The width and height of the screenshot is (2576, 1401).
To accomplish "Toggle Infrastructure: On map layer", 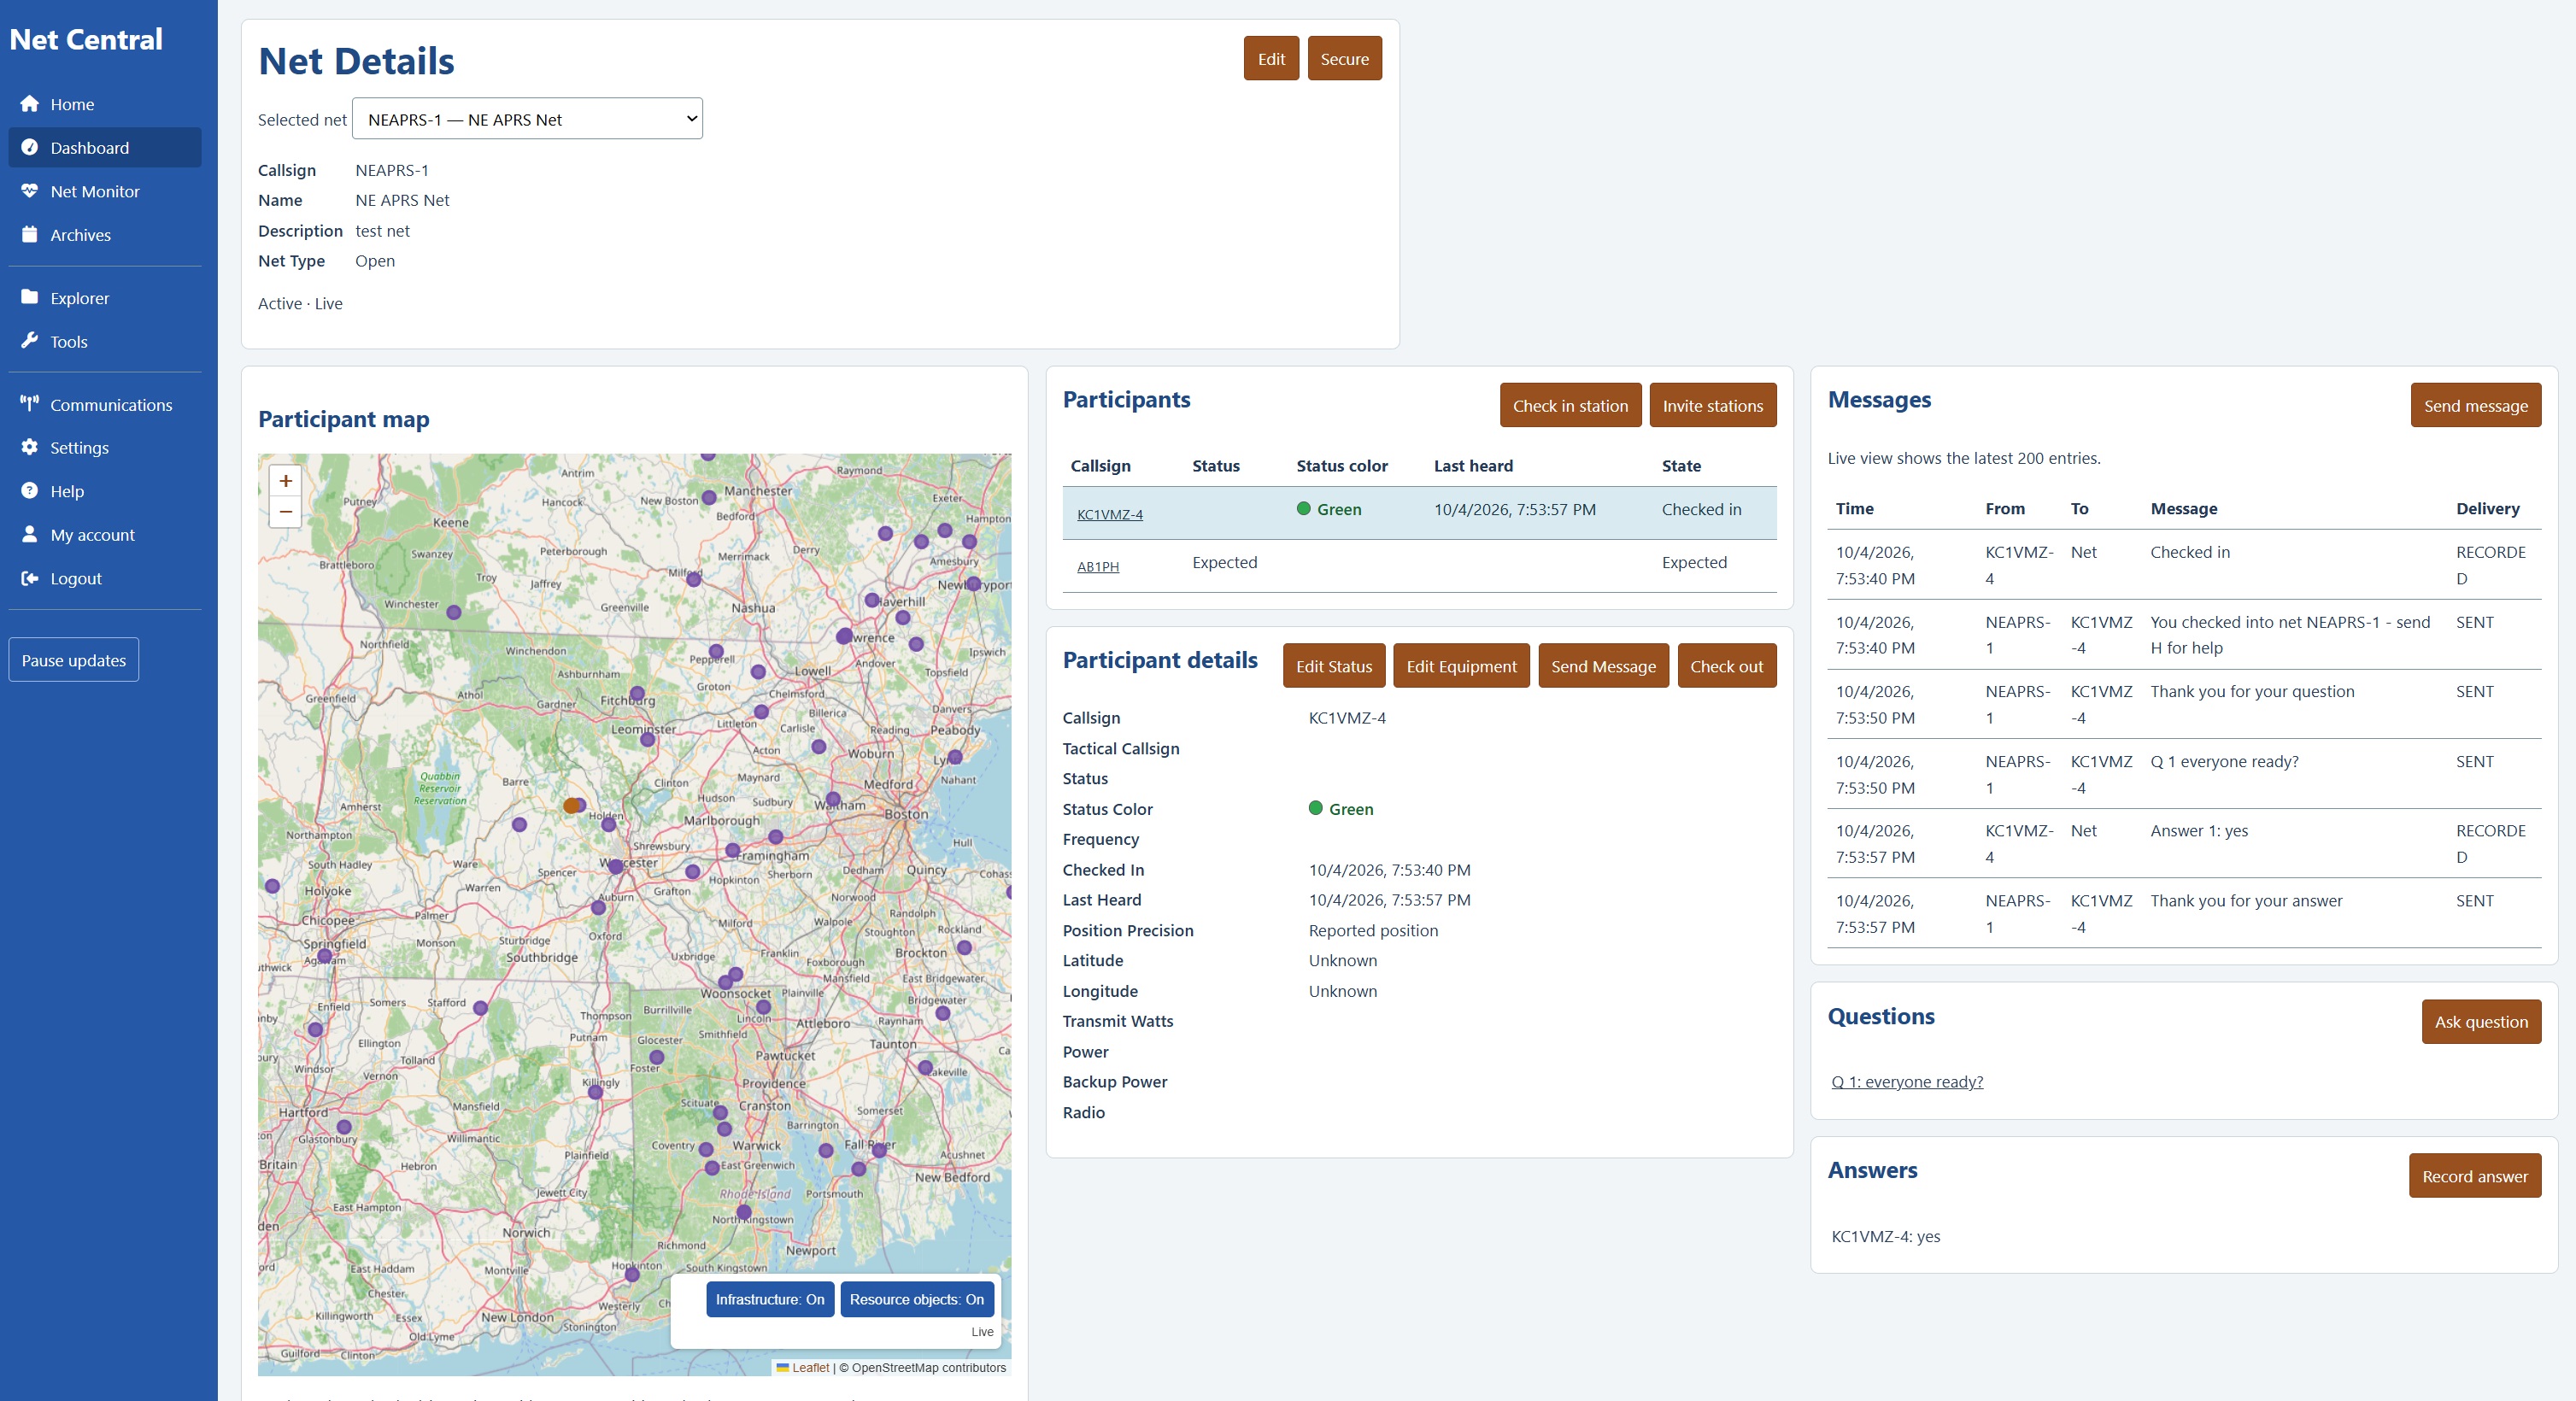I will tap(770, 1300).
